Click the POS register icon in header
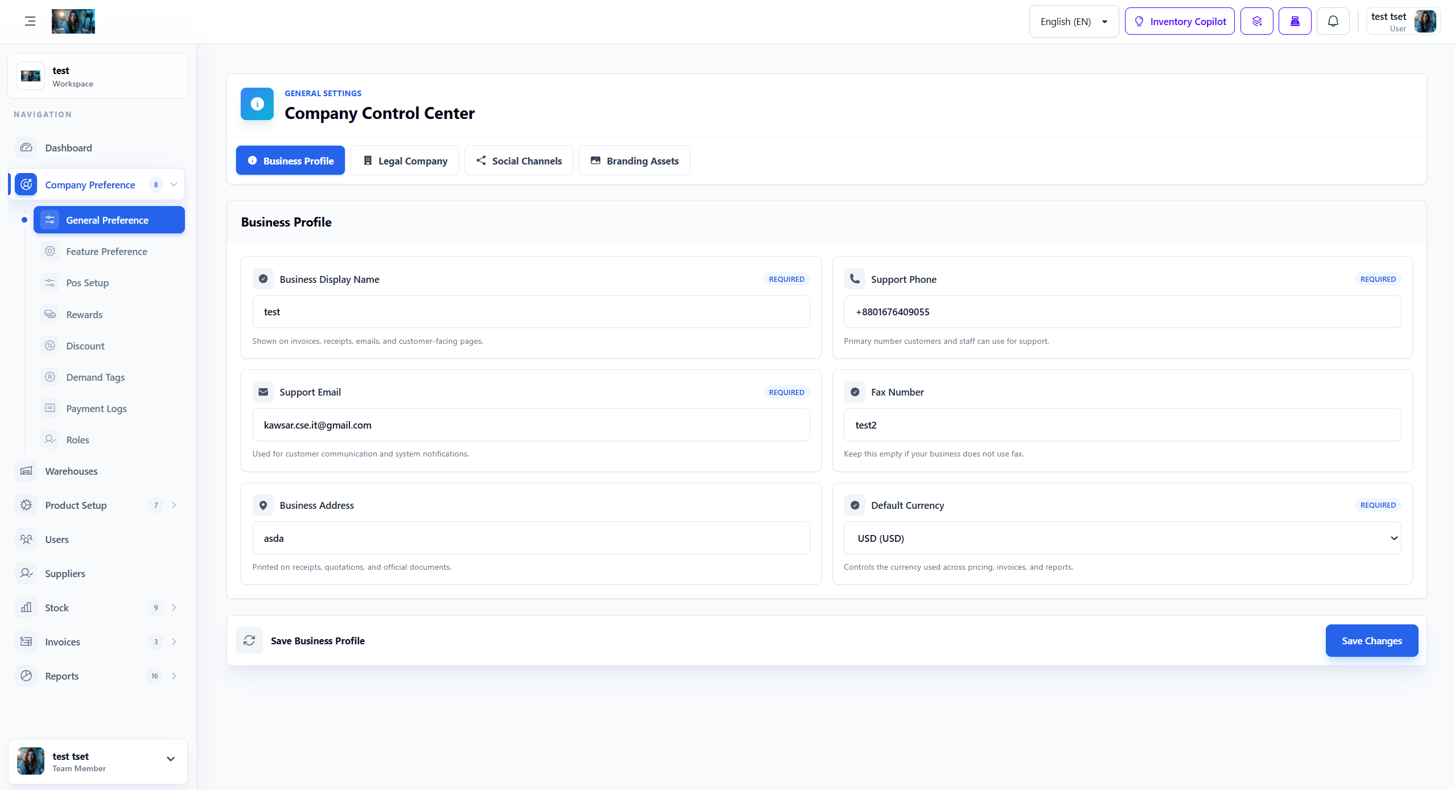1455x790 pixels. click(x=1295, y=22)
